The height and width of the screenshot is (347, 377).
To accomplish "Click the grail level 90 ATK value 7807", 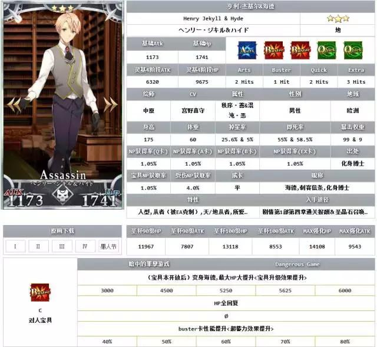I will 187,246.
